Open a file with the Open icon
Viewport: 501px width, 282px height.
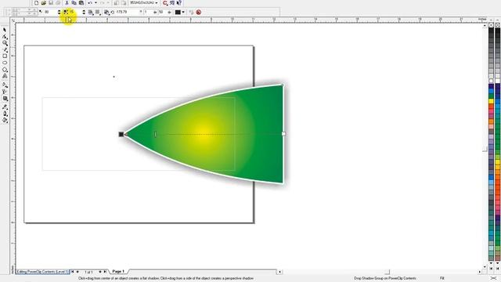point(44,3)
